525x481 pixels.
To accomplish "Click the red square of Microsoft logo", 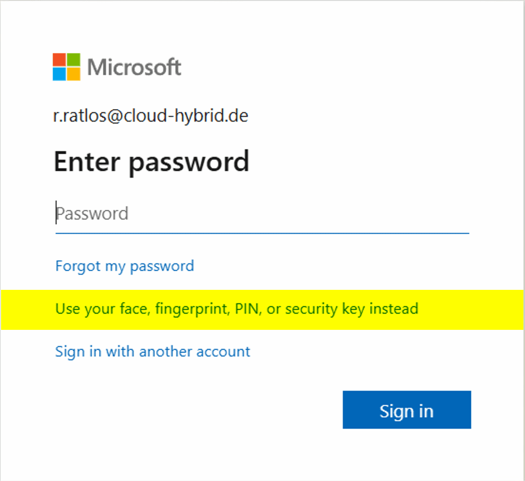I will pos(59,60).
